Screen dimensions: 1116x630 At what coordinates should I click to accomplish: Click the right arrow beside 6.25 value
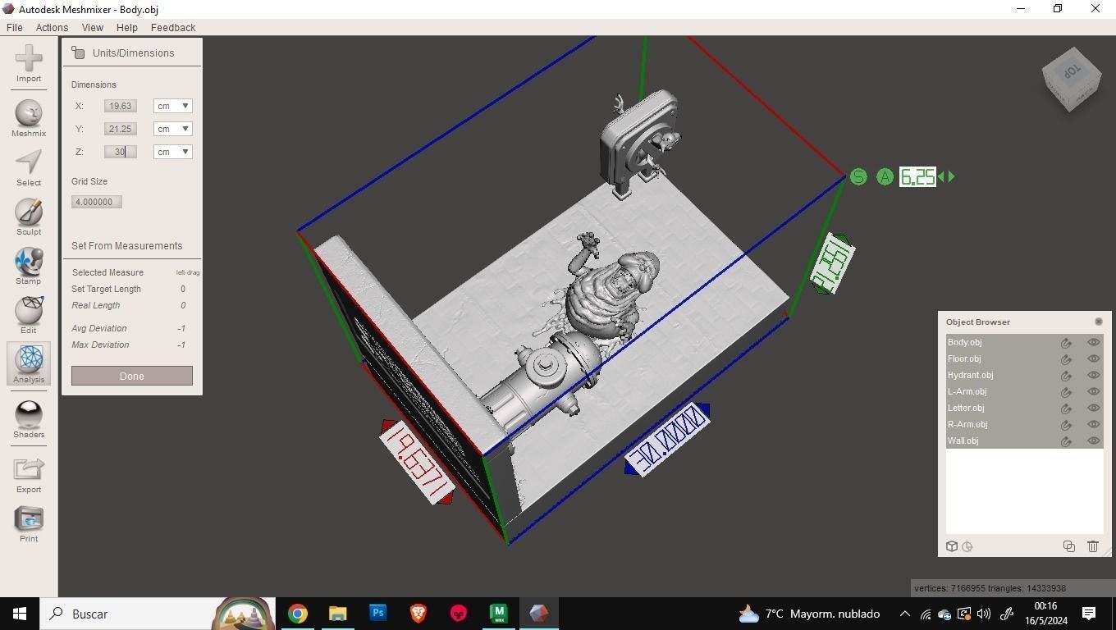pyautogui.click(x=951, y=176)
